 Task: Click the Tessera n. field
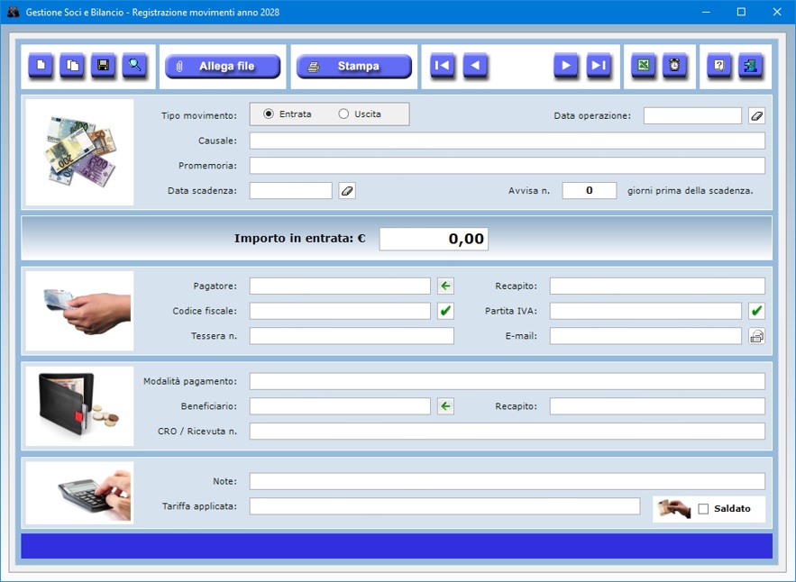tap(352, 336)
